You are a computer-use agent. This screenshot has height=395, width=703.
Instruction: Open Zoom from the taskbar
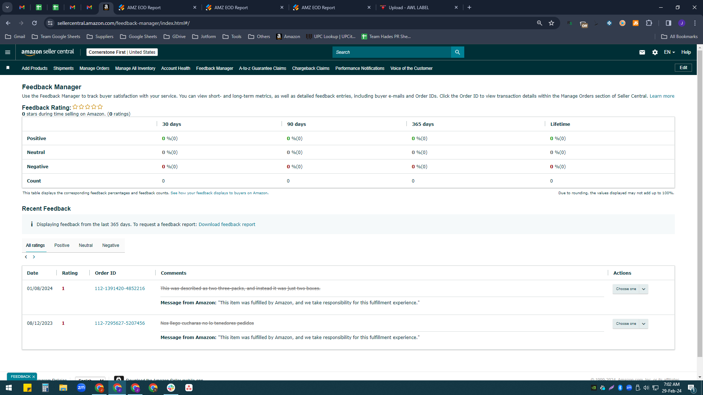[81, 388]
